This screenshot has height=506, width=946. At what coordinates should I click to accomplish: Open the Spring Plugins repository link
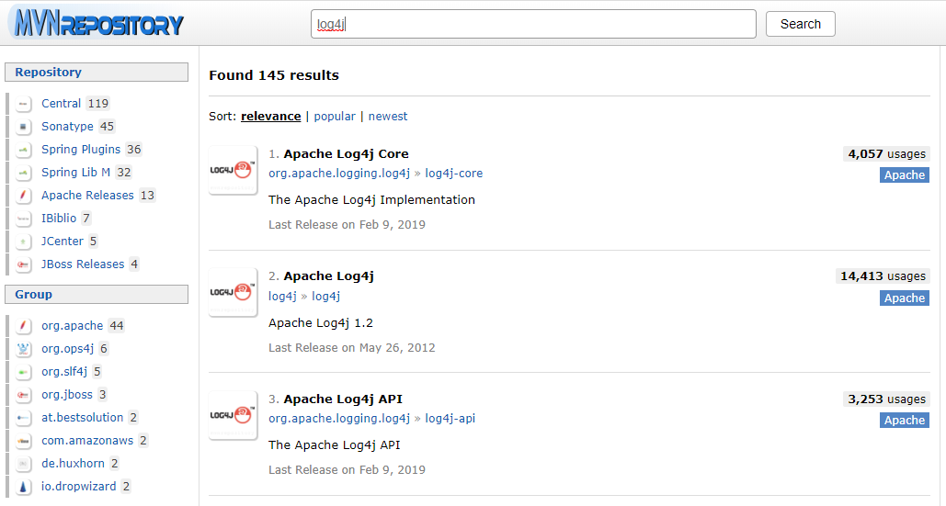tap(81, 150)
